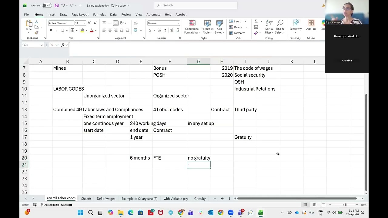Click in the Search box

click(x=196, y=5)
